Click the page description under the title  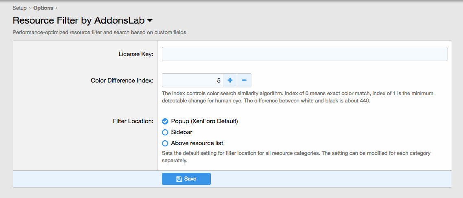coord(99,33)
